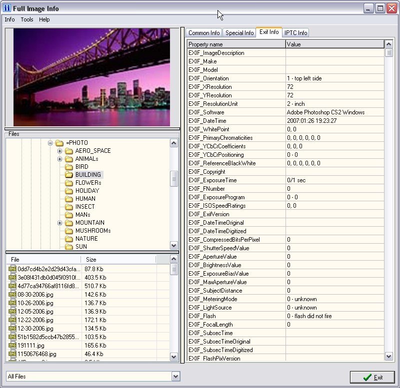The height and width of the screenshot is (388, 400).
Task: Sort the file list by Size column
Action: [119, 260]
